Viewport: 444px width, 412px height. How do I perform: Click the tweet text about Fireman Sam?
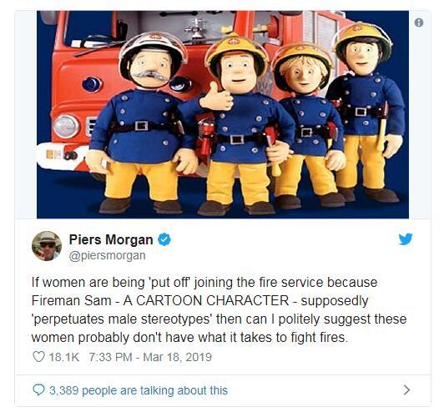219,310
